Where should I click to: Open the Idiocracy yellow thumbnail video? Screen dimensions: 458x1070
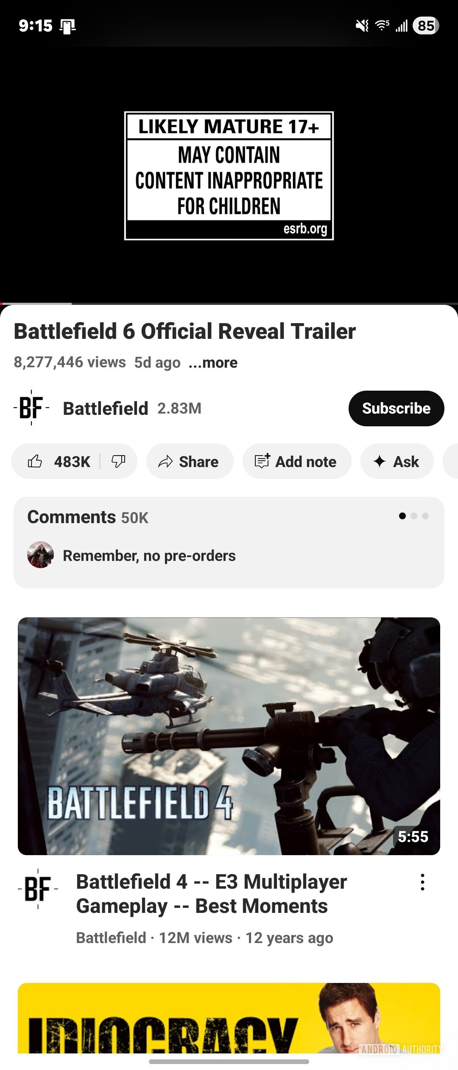[x=229, y=1018]
